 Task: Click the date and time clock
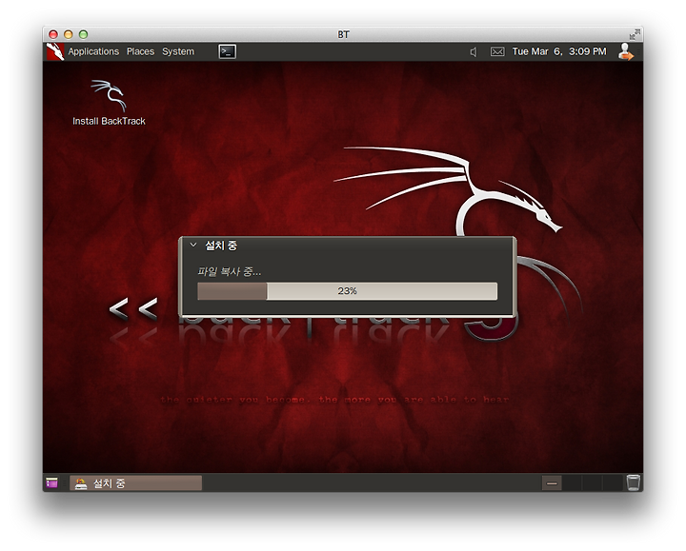tap(559, 51)
